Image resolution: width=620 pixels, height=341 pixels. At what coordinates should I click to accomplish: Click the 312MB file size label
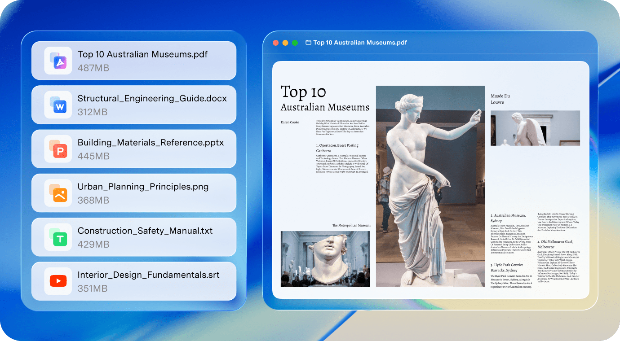point(93,112)
